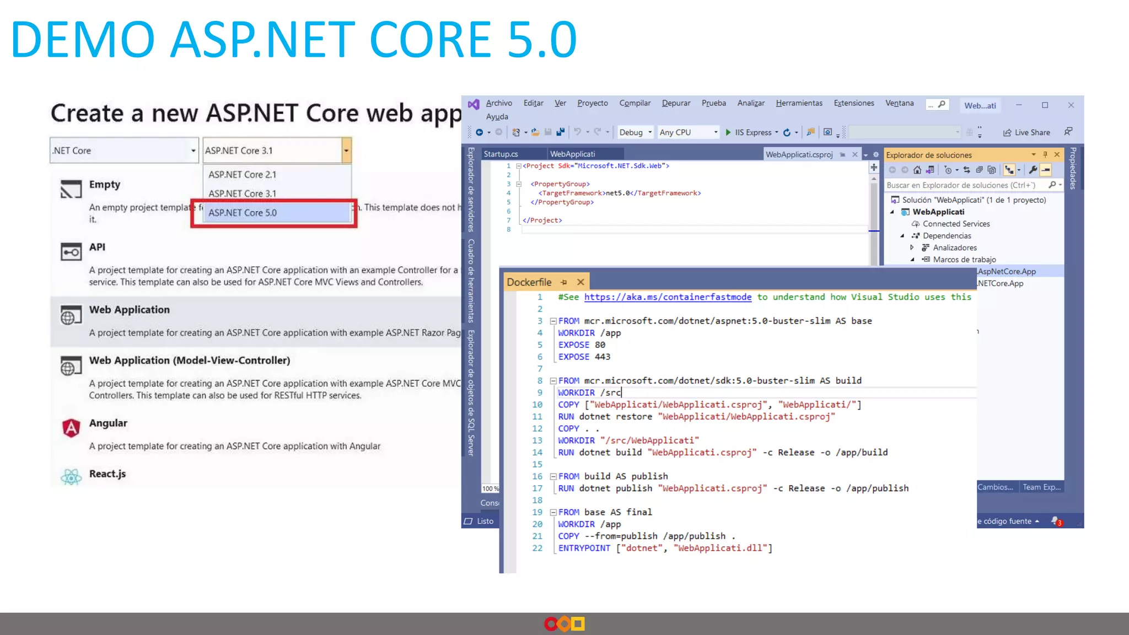Click the pending changes filter clock icon

click(x=948, y=170)
